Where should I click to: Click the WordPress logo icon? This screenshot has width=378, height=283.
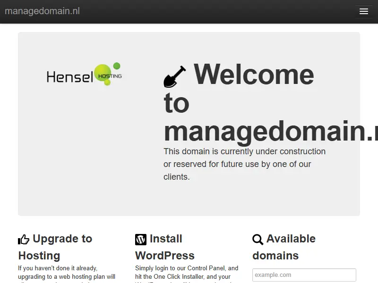click(x=141, y=240)
